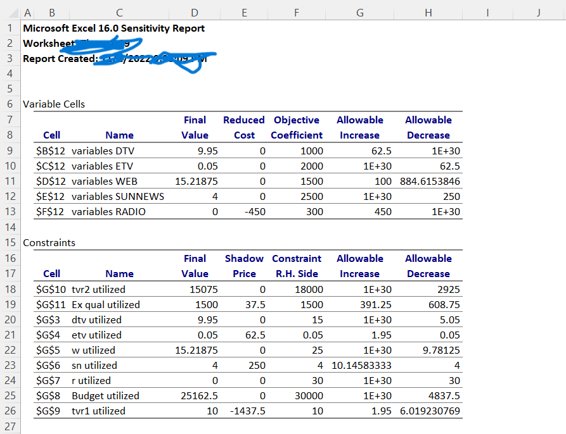The height and width of the screenshot is (434, 566).
Task: Select the Allowable Decrease header above 1E+30
Action: tap(428, 127)
